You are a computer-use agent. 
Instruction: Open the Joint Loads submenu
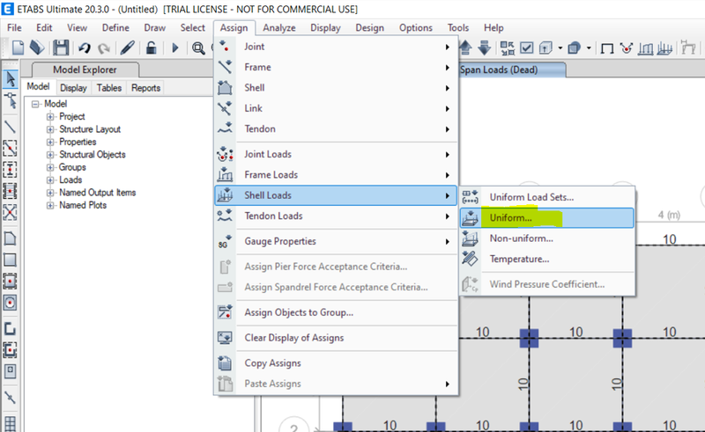click(x=336, y=155)
